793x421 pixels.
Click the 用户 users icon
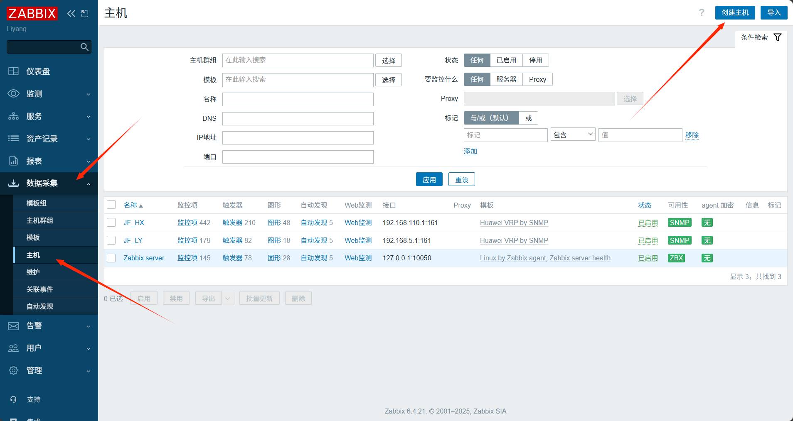click(13, 348)
